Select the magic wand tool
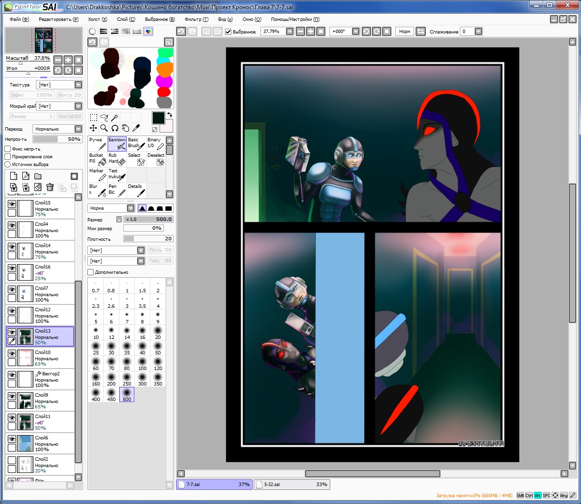The image size is (581, 504). [x=115, y=118]
